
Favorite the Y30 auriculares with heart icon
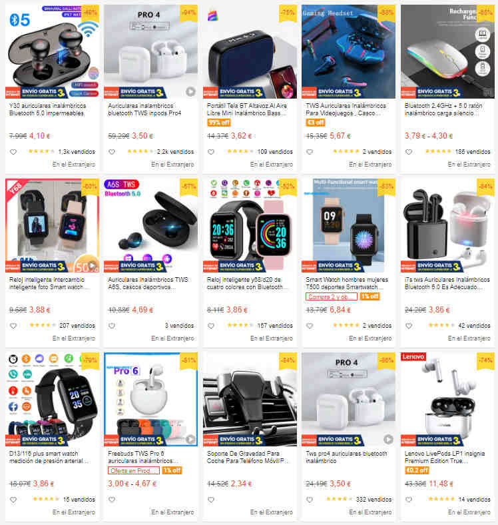click(13, 152)
